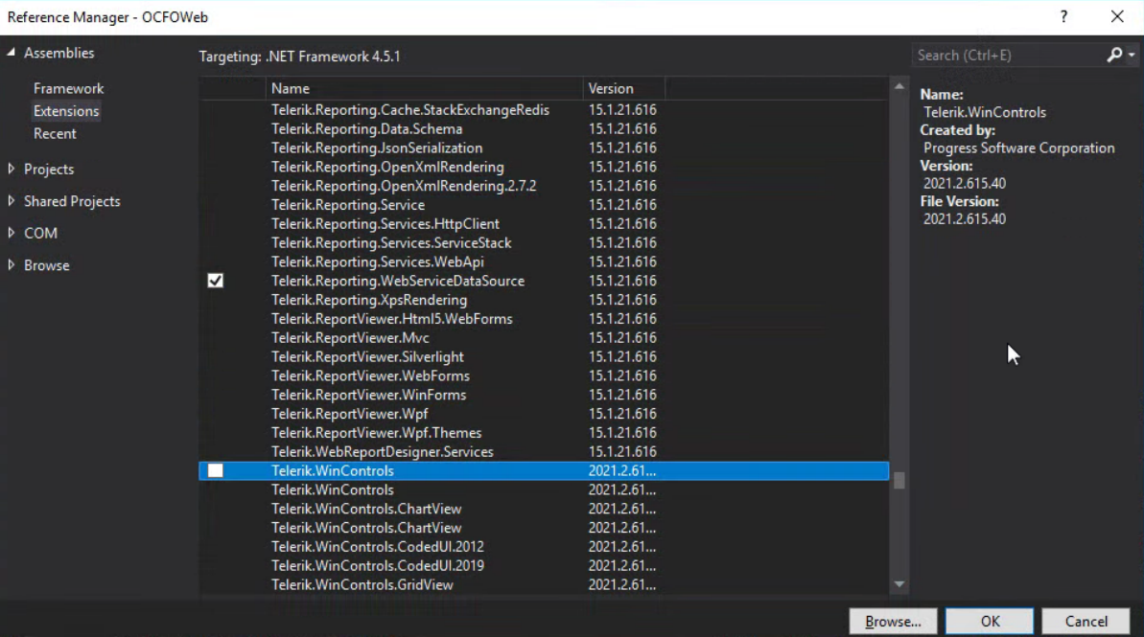Select Telerik.Reporting.OpenXmlRendering.2.7.2 row
The height and width of the screenshot is (637, 1144).
coord(544,186)
